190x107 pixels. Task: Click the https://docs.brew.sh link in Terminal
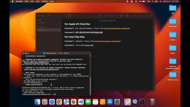point(34,84)
